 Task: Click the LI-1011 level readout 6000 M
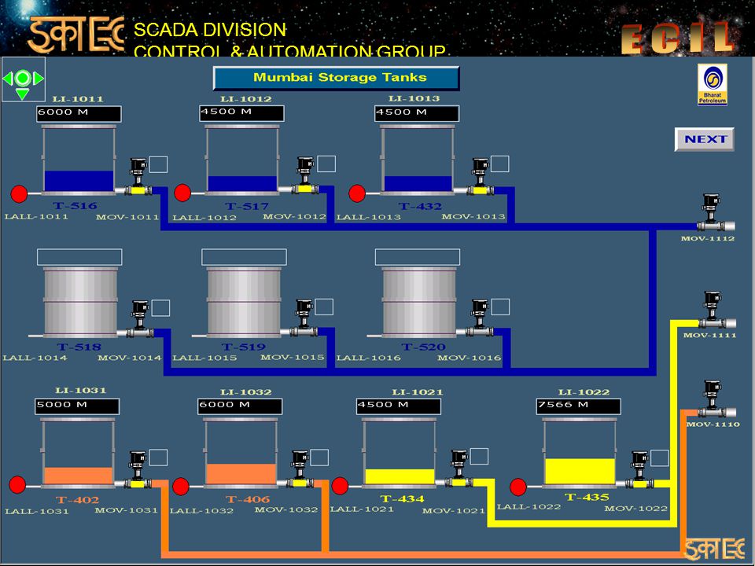click(79, 113)
